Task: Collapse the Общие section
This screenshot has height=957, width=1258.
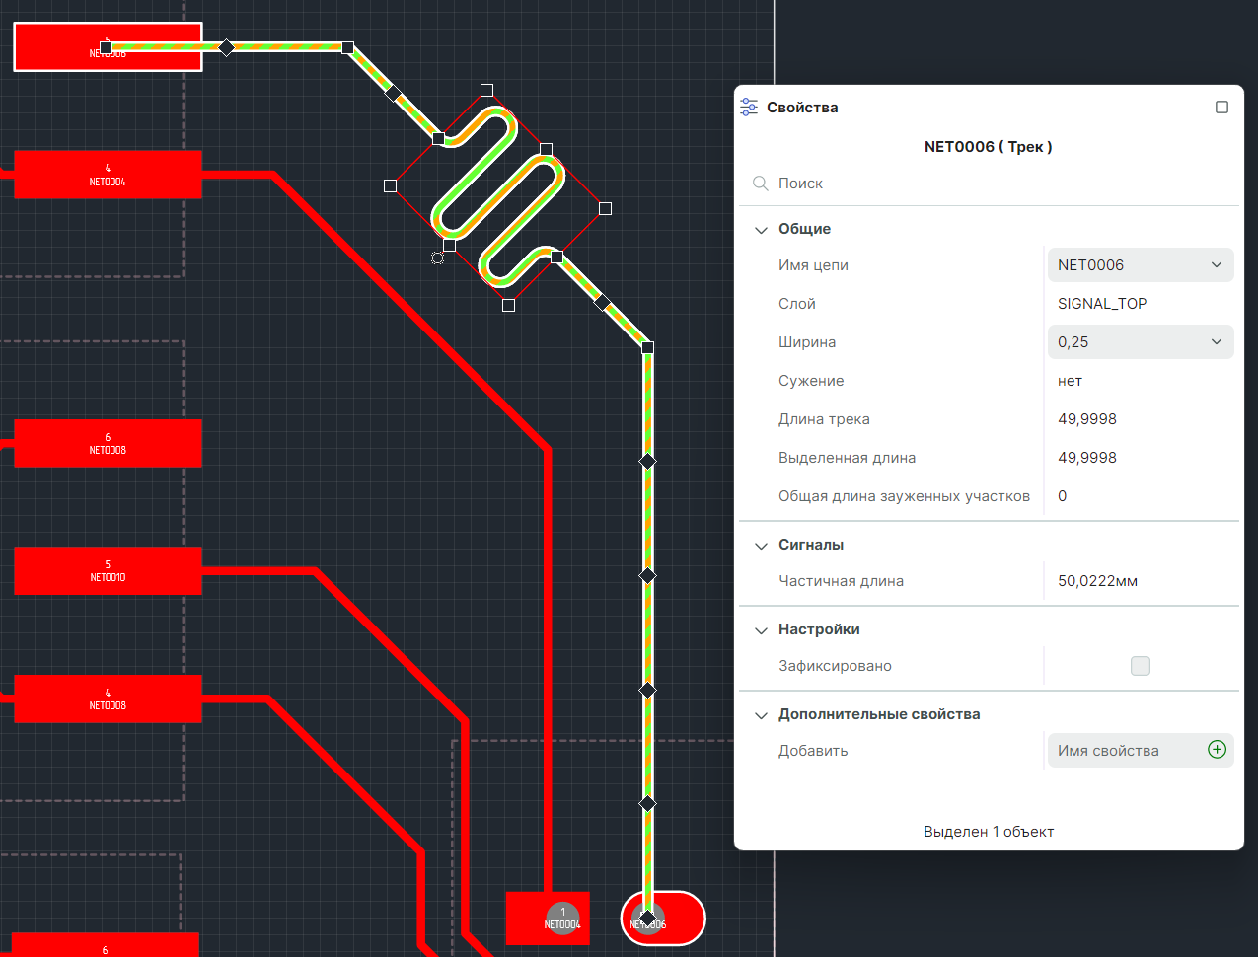Action: coord(761,230)
